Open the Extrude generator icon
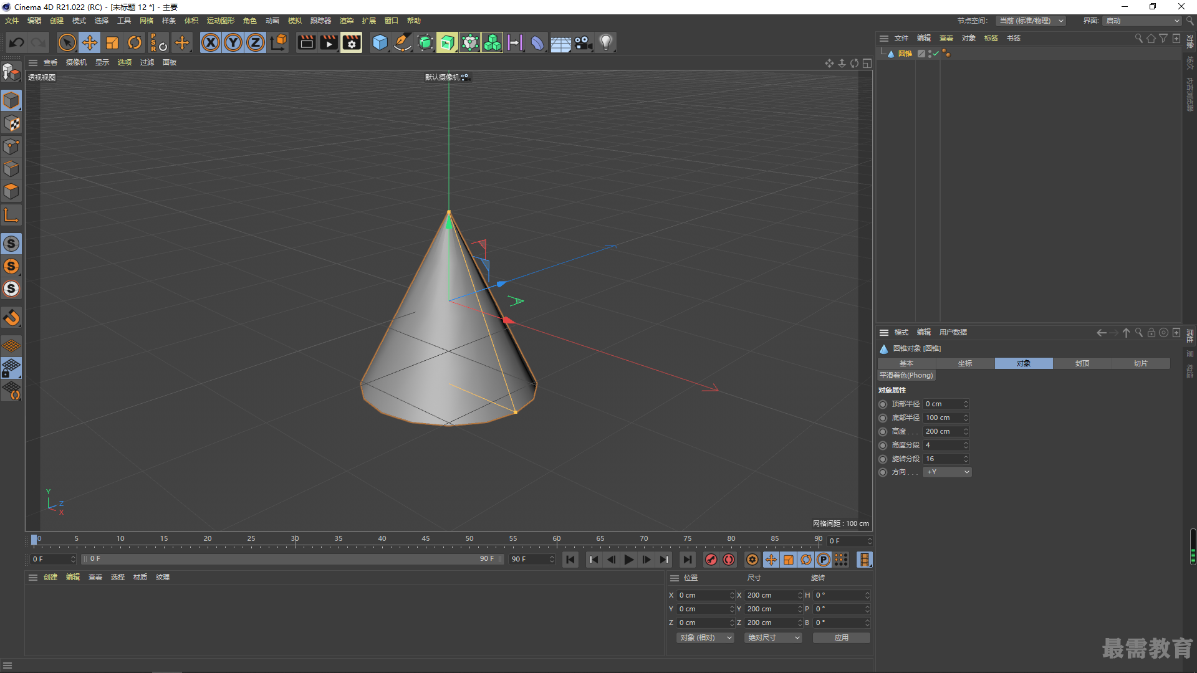The image size is (1197, 673). point(447,42)
